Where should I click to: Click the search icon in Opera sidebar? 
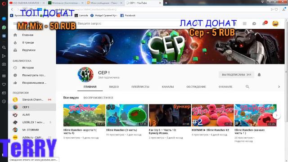[4, 47]
